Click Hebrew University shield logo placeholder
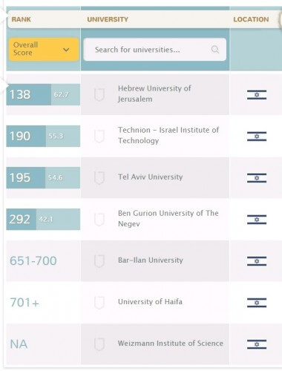282x371 pixels. (99, 94)
